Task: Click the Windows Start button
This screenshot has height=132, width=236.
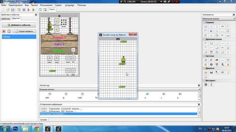Action: coord(4,129)
